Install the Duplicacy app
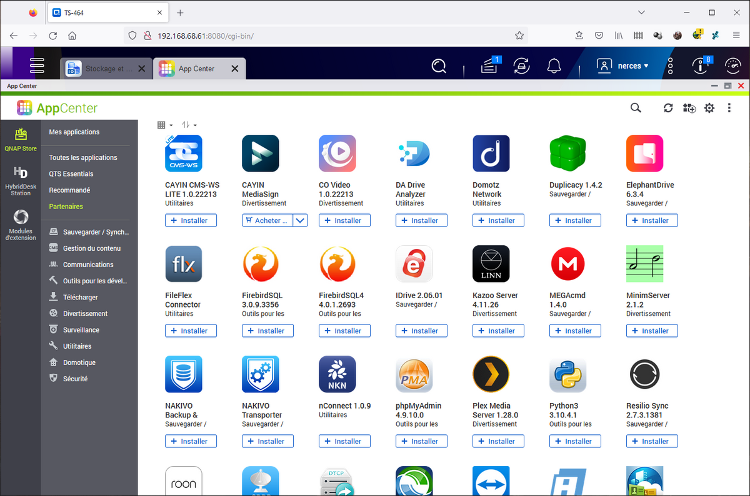Image resolution: width=750 pixels, height=496 pixels. click(575, 220)
